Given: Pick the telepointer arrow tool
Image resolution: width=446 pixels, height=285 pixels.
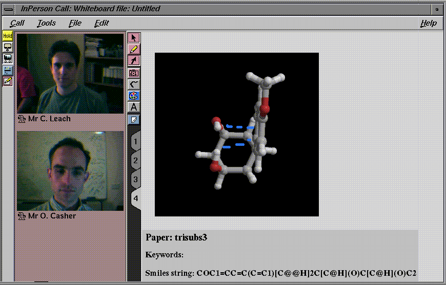Looking at the screenshot, I should (x=134, y=61).
